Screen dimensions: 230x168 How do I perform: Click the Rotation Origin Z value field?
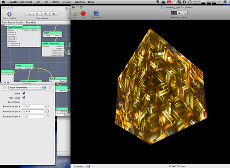(x=33, y=117)
